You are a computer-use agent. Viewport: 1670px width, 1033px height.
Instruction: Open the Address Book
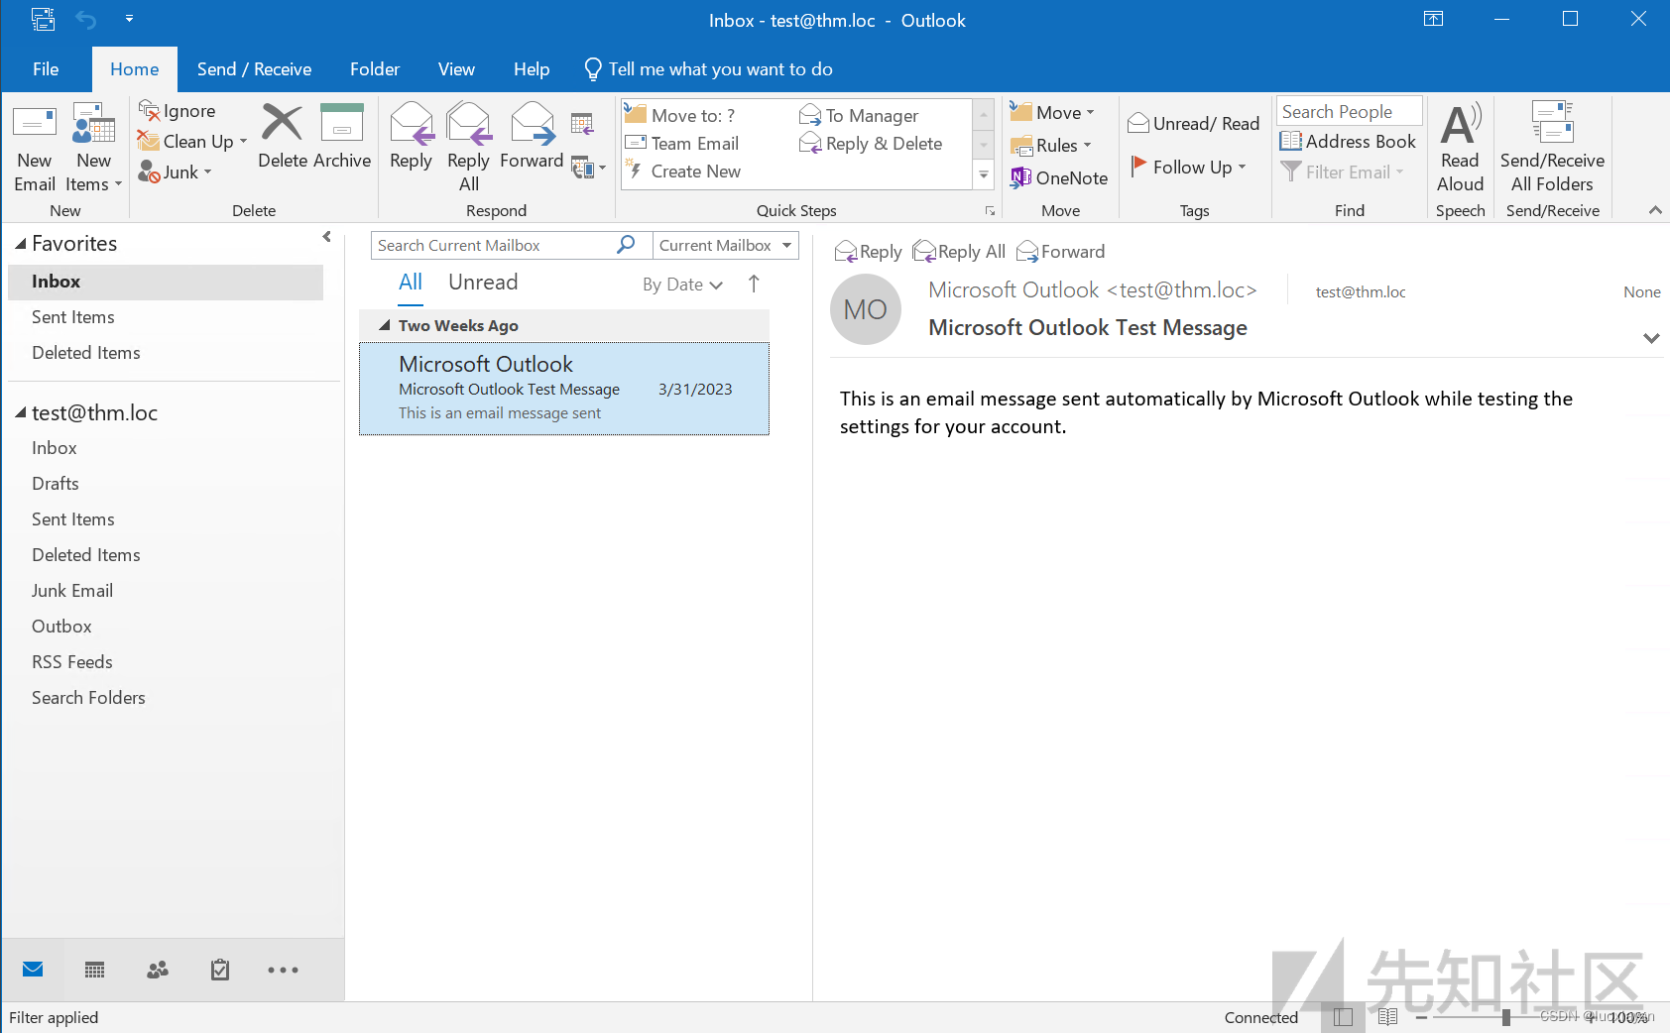click(1348, 142)
